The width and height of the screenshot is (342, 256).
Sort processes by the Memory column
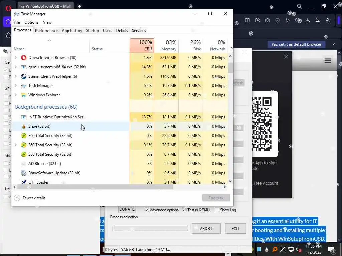[x=166, y=45]
